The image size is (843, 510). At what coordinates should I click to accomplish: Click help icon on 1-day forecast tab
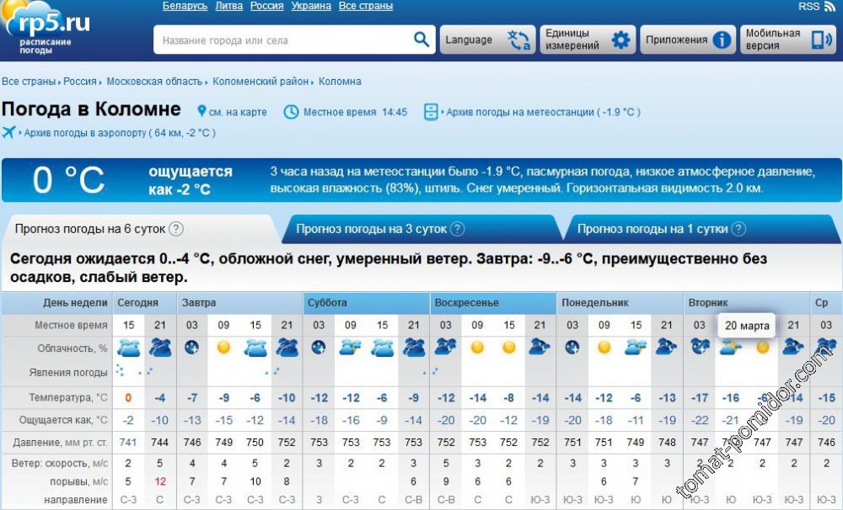(738, 229)
